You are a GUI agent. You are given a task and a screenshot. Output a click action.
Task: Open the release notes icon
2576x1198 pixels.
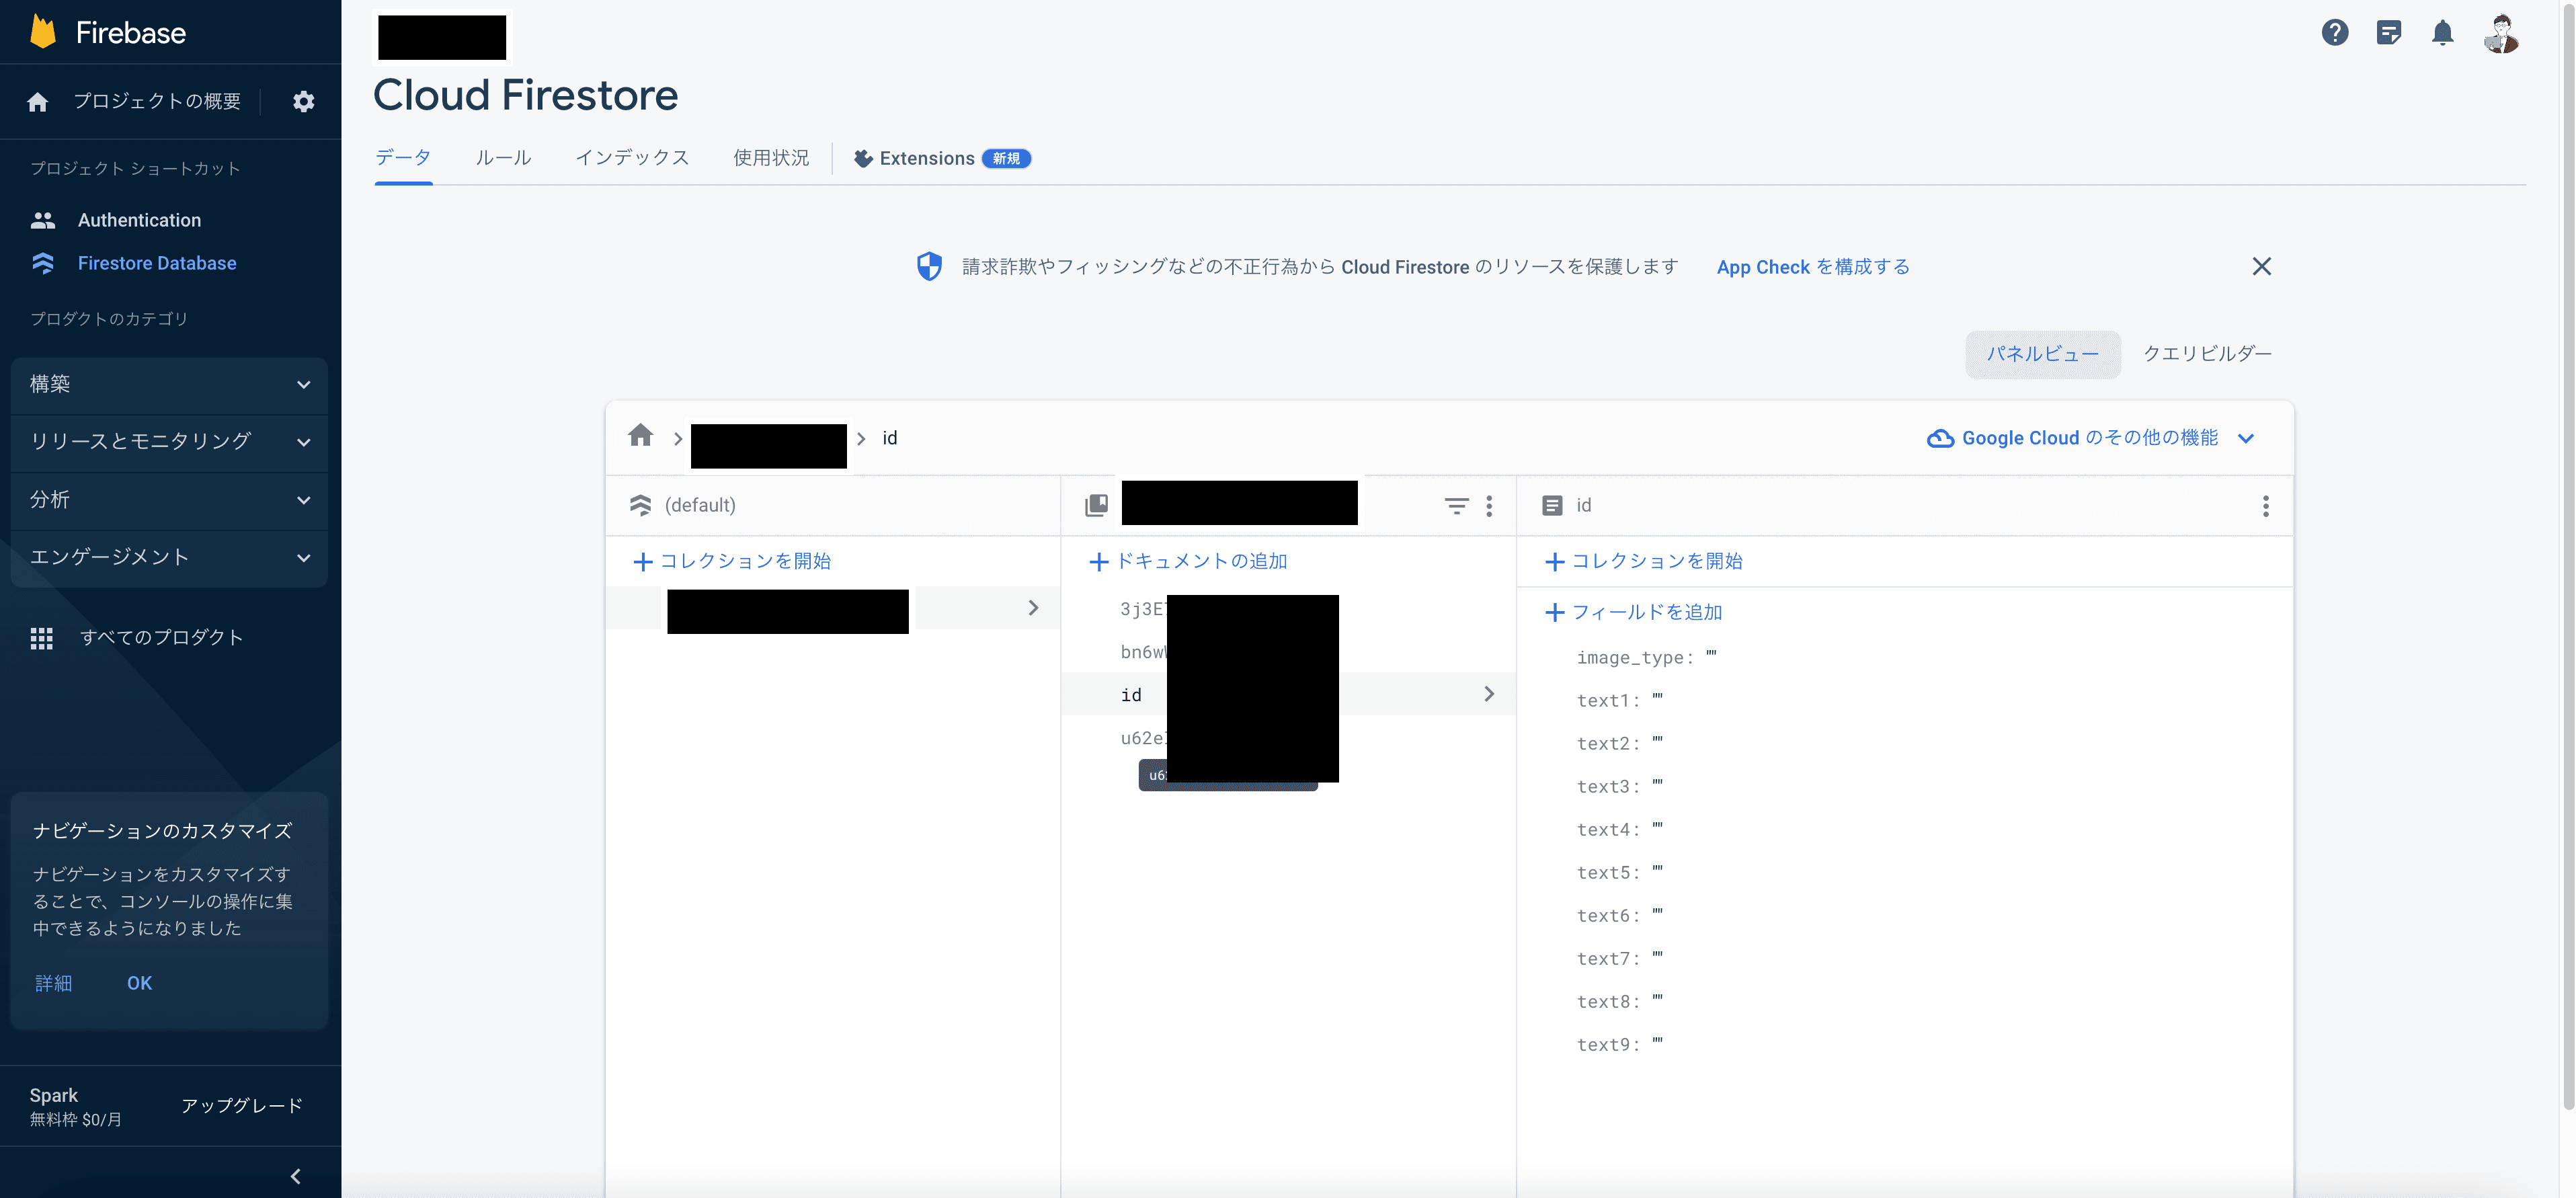pos(2388,32)
